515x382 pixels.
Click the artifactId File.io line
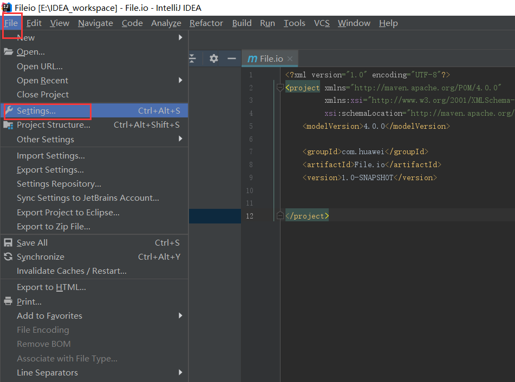click(372, 164)
